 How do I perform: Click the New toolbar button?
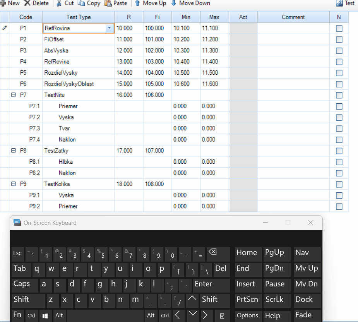point(10,3)
